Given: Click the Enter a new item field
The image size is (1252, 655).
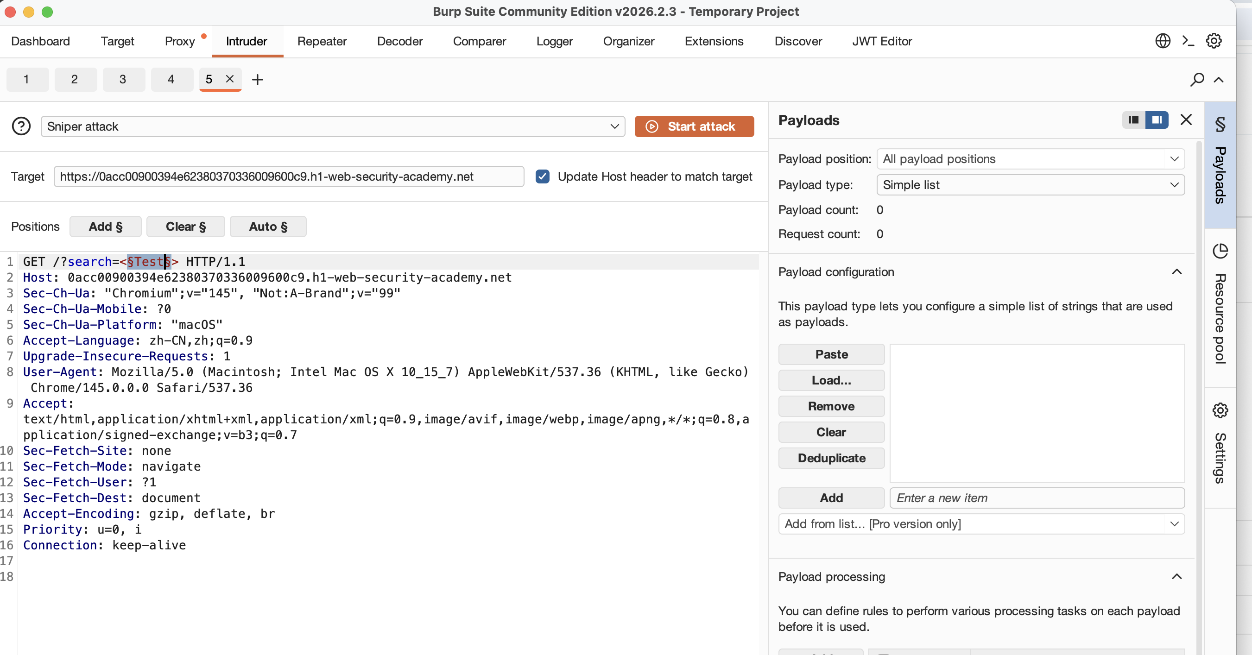Looking at the screenshot, I should pyautogui.click(x=1036, y=498).
